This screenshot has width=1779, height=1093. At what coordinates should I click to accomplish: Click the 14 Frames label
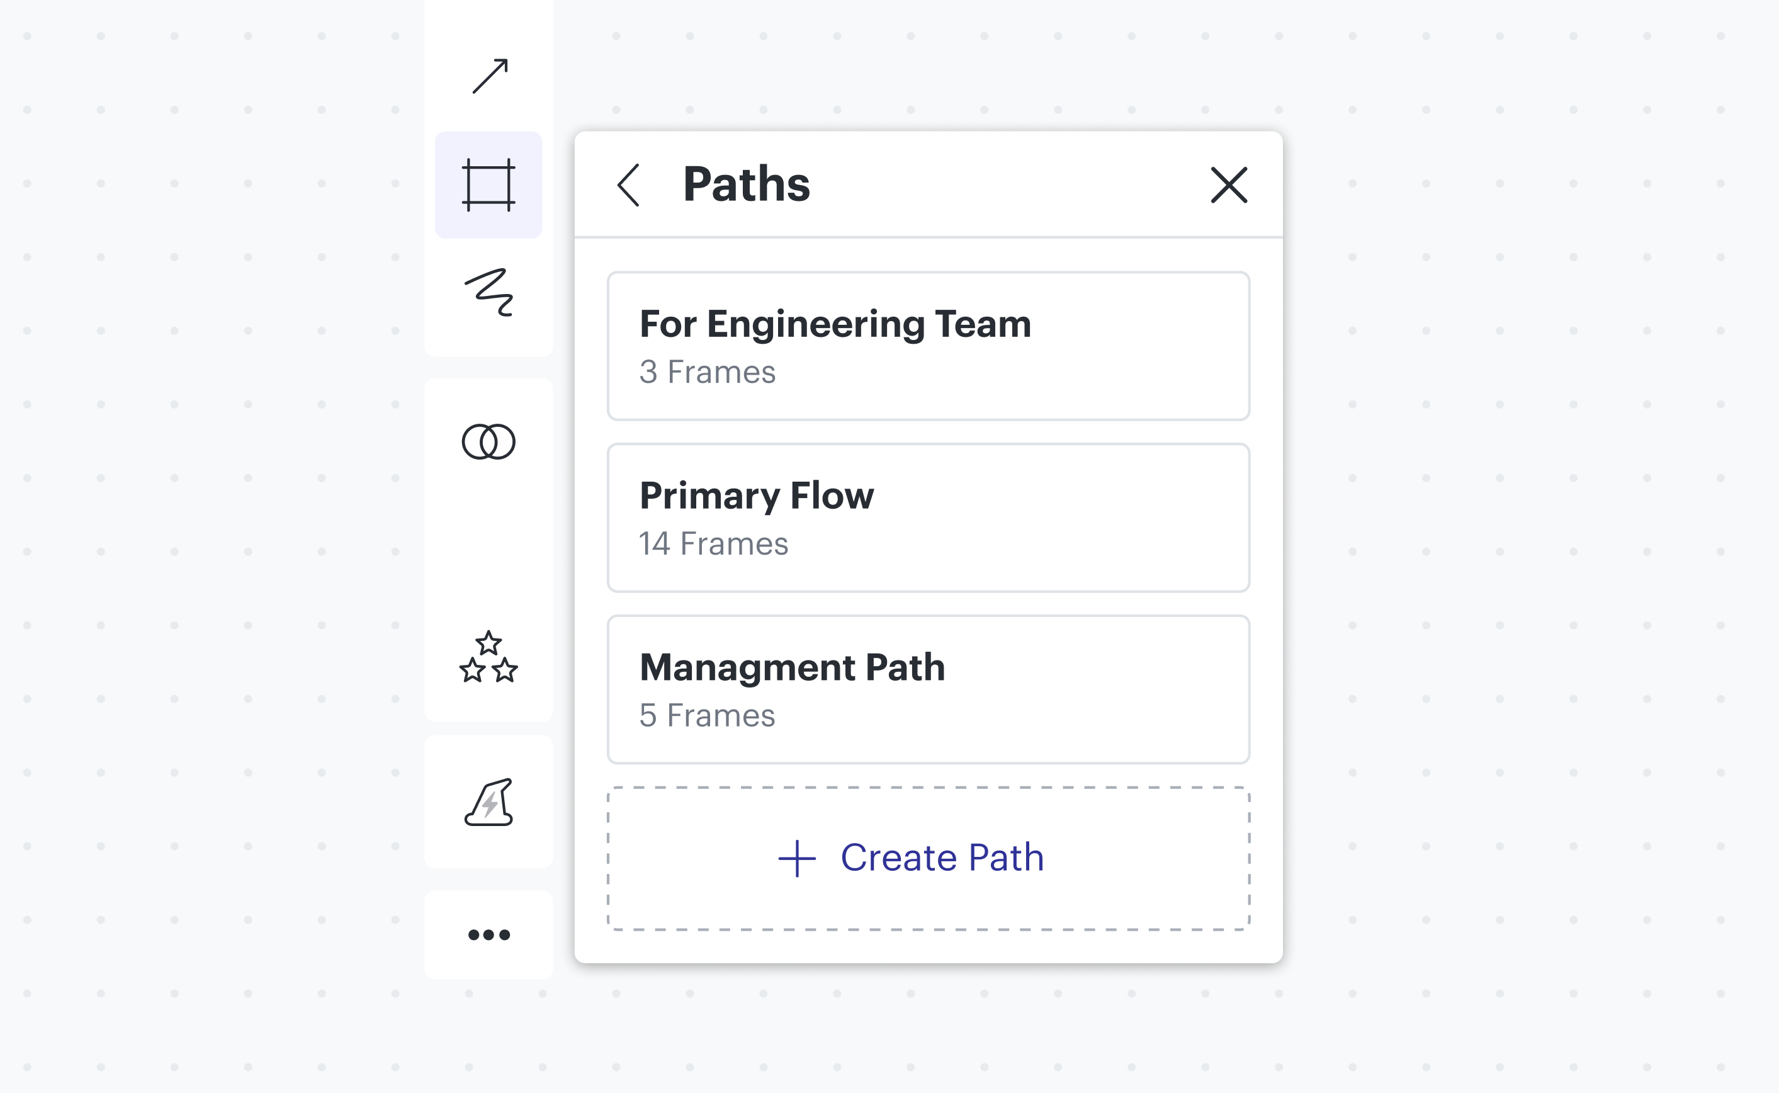coord(713,543)
